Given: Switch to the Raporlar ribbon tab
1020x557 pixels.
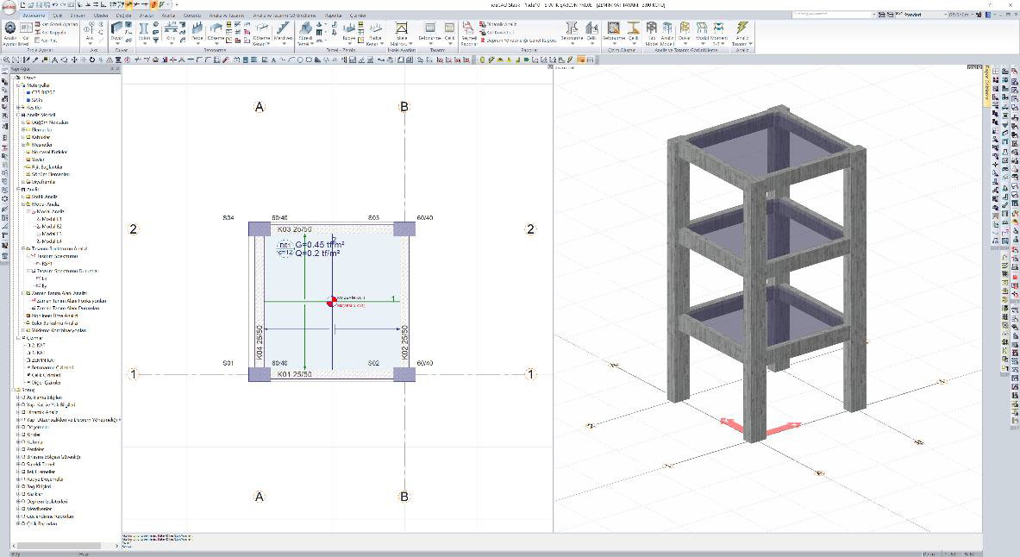Looking at the screenshot, I should point(333,16).
